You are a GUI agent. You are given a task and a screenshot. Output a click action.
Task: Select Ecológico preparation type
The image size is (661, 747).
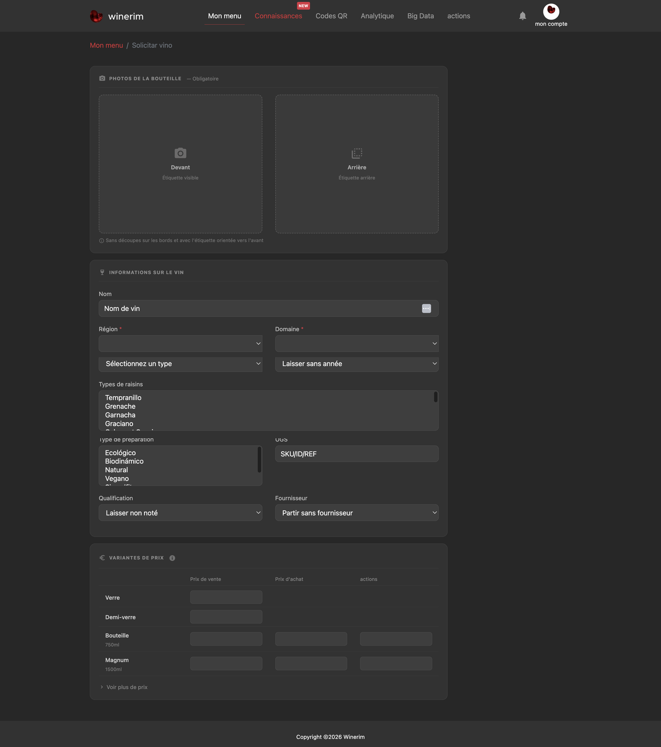120,453
